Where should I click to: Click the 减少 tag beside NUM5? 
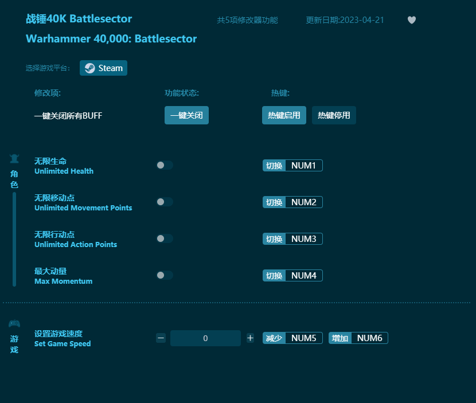[x=274, y=338]
